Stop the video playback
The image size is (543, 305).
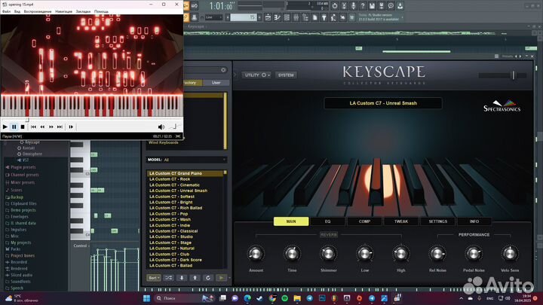[23, 127]
